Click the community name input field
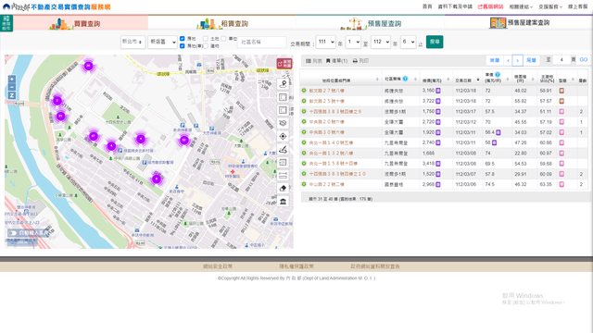 point(261,42)
